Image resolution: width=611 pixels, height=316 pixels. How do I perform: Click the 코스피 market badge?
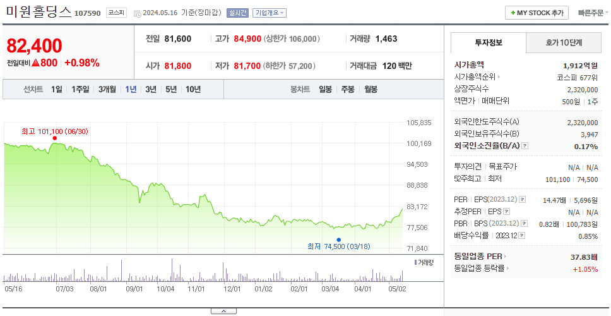coord(117,13)
